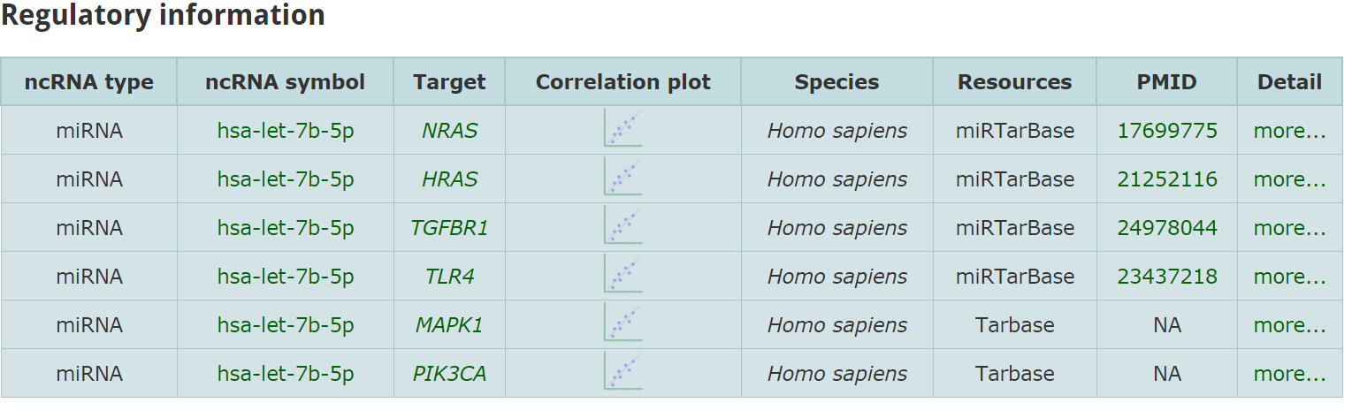Open PMID 23437218 publication link
1352x418 pixels.
pyautogui.click(x=1167, y=277)
